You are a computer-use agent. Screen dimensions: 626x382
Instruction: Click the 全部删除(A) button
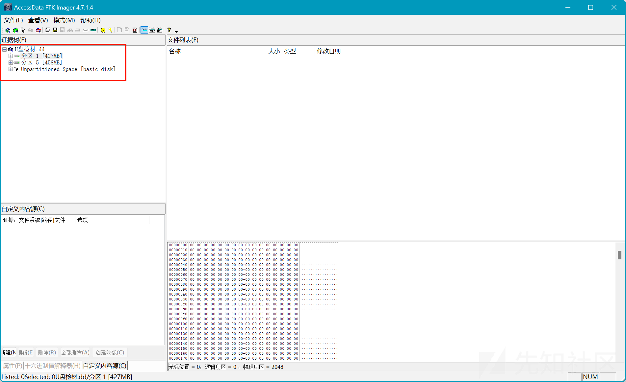click(x=75, y=352)
